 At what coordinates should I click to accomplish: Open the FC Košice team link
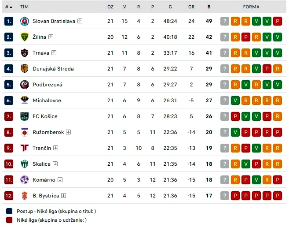(45, 116)
